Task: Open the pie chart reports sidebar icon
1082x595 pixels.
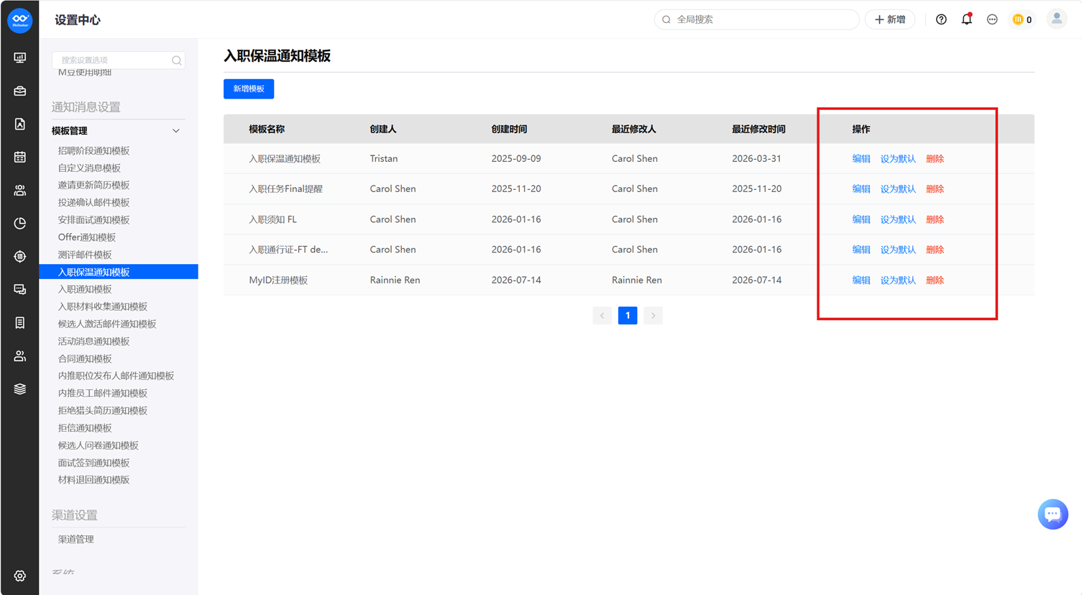Action: click(x=20, y=223)
